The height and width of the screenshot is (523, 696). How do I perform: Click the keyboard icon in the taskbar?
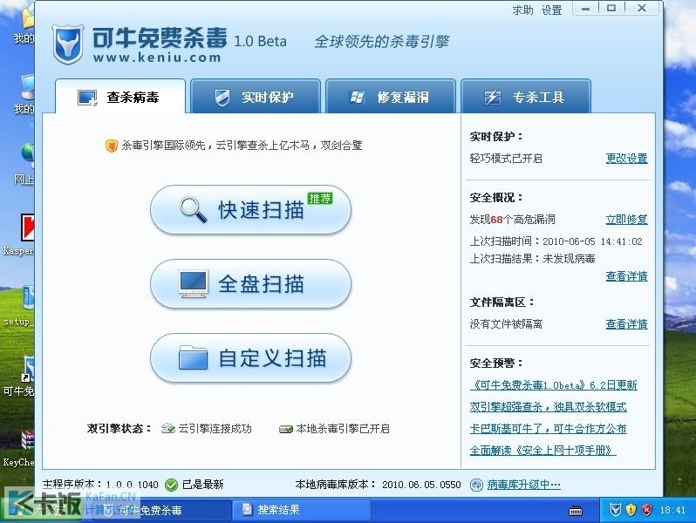(x=576, y=511)
